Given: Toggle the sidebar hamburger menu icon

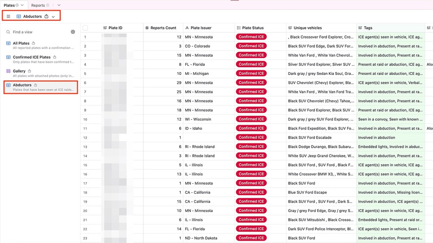Looking at the screenshot, I should [8, 17].
